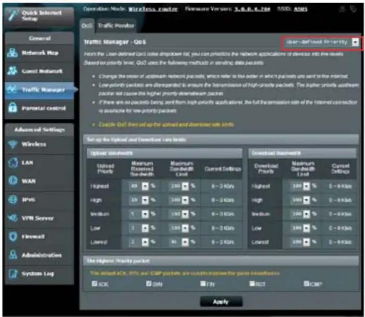The image size is (365, 317).
Task: Click the General section header
Action: coord(39,38)
